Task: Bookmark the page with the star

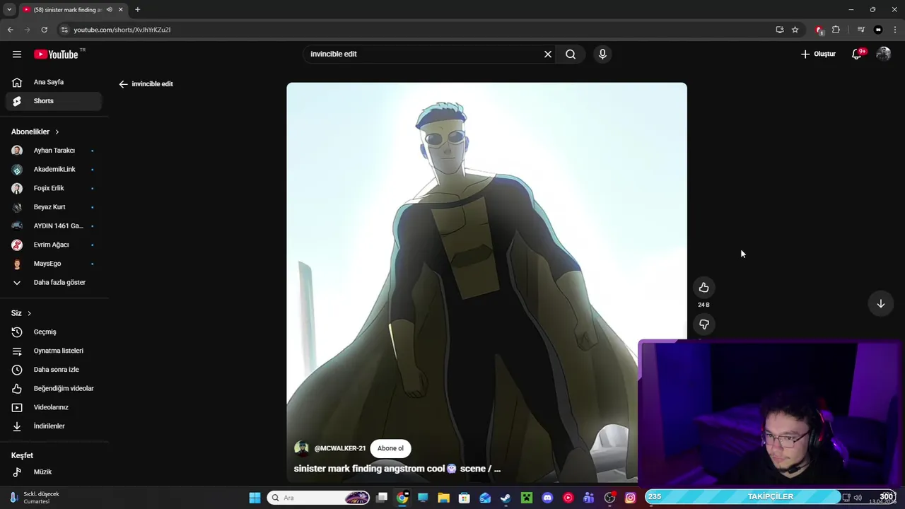Action: [x=795, y=30]
